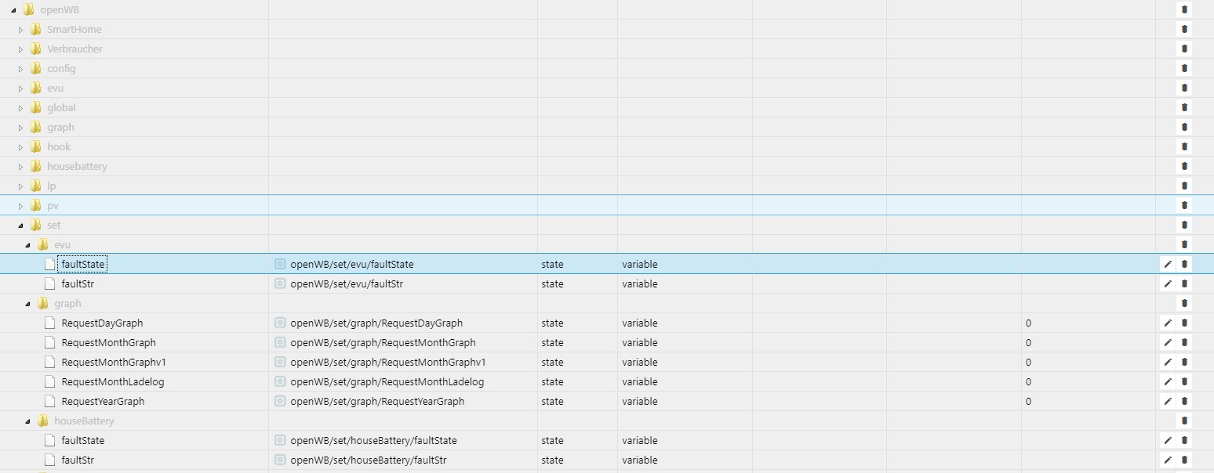Edit the RequestMonthLadelog entry via pencil icon
Image resolution: width=1214 pixels, height=473 pixels.
(x=1168, y=382)
